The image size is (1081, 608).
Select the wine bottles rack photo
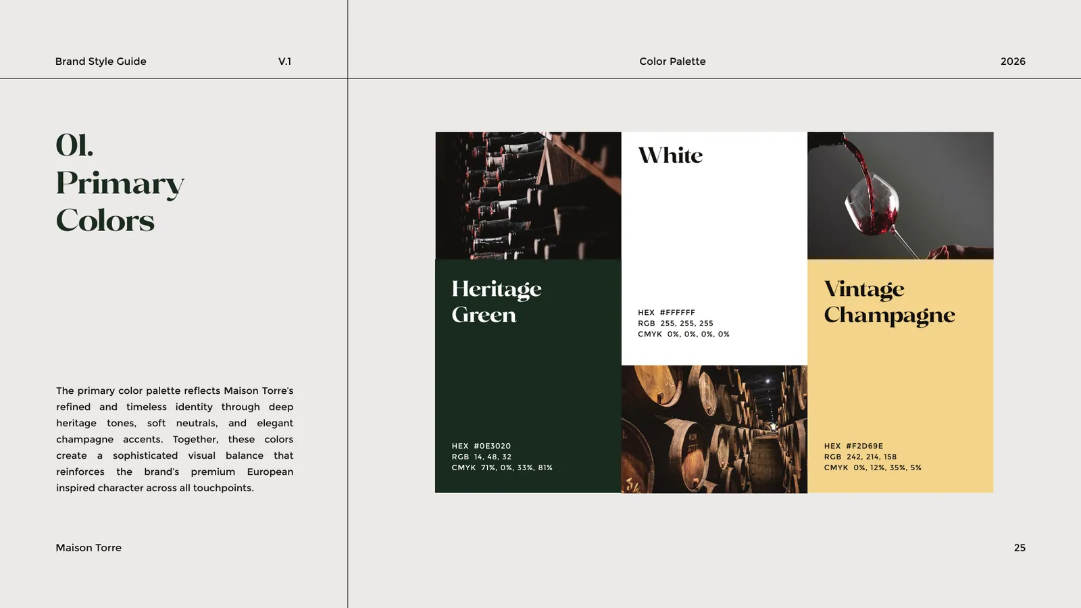point(528,196)
